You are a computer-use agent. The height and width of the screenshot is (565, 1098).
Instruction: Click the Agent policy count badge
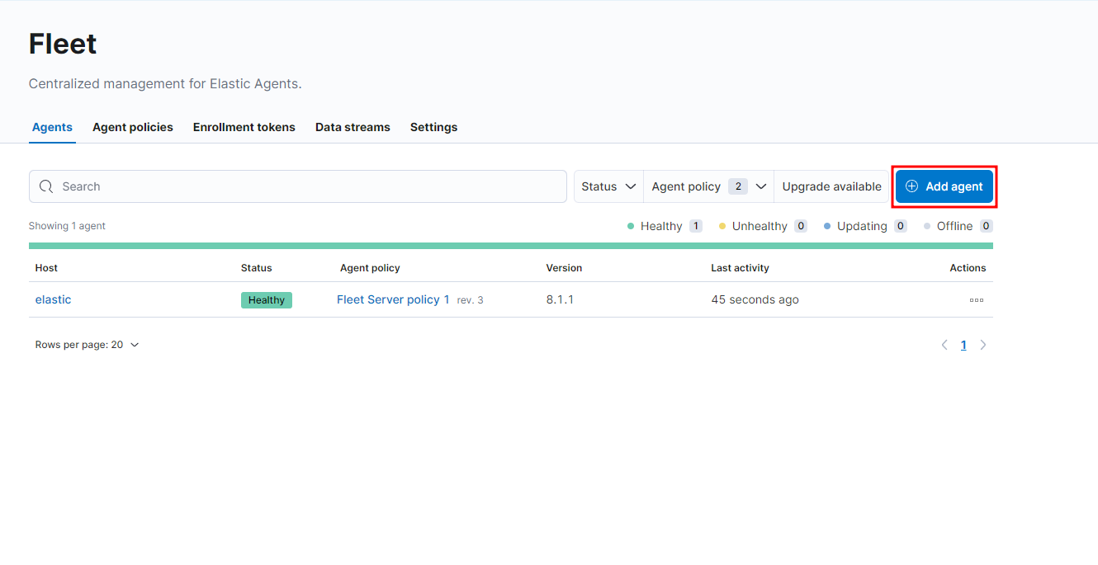[x=737, y=186]
